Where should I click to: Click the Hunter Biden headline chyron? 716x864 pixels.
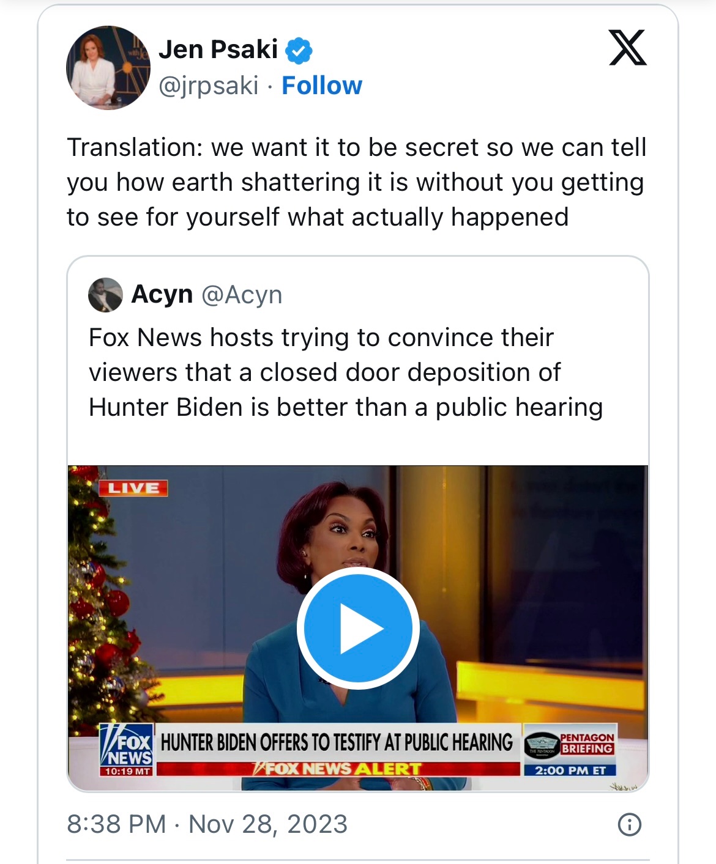(x=337, y=742)
